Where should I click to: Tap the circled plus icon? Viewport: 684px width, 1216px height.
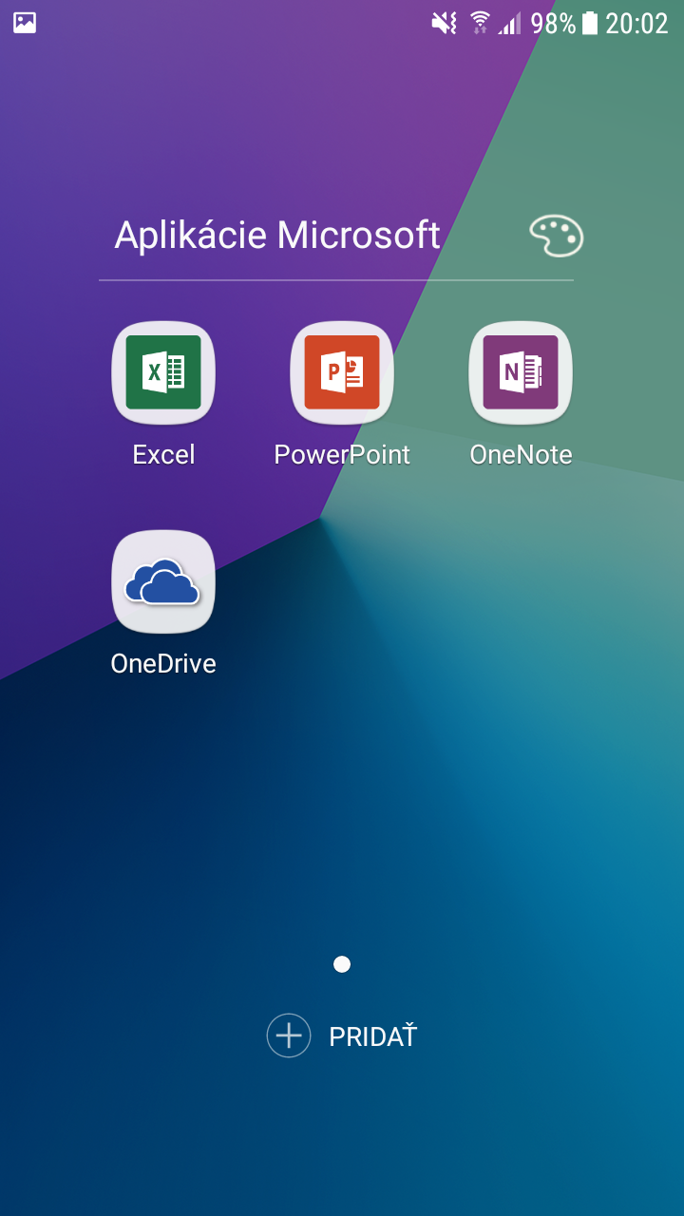click(x=289, y=1035)
